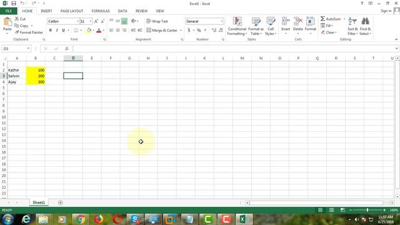Switch to the PAGE LAYOUT tab

(x=72, y=11)
